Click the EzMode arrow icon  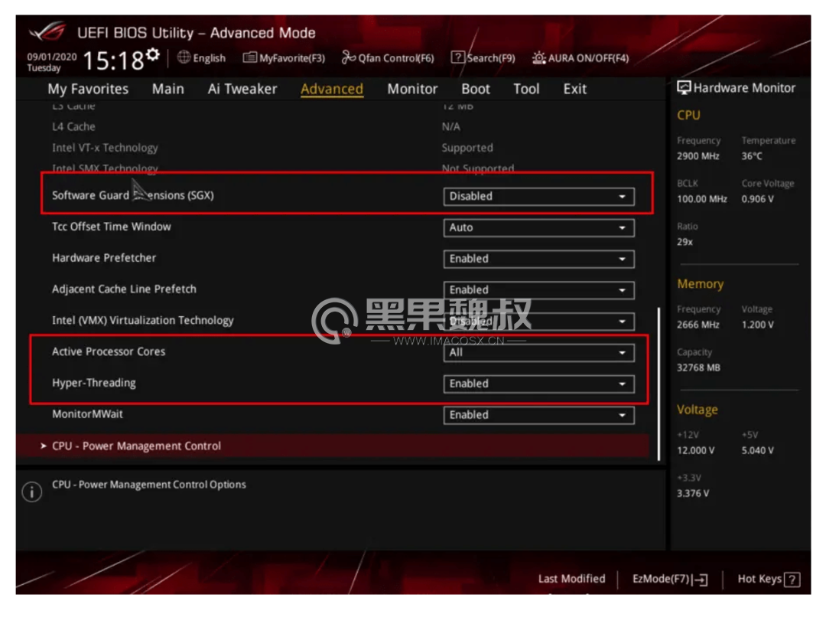701,580
